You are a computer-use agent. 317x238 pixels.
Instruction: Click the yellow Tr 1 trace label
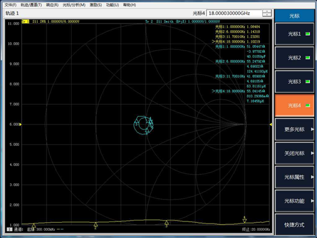point(25,21)
